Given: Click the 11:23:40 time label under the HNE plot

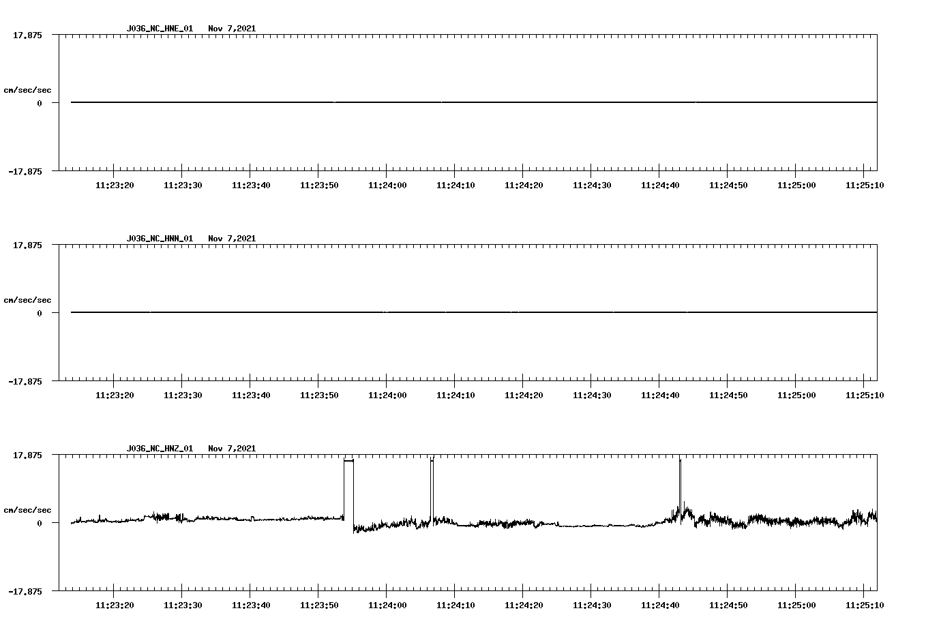Looking at the screenshot, I should (x=250, y=185).
